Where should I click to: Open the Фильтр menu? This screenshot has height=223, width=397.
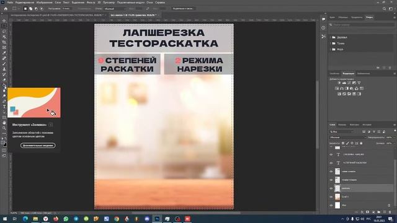(x=91, y=2)
